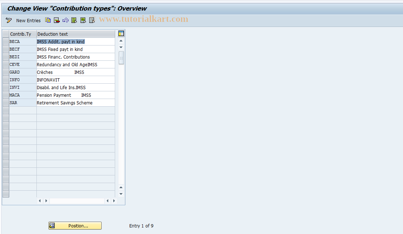Click the 'Retirement Savings Scheme' field

click(x=76, y=103)
